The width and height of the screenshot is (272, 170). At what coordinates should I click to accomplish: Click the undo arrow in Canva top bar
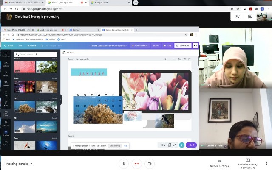[42, 45]
